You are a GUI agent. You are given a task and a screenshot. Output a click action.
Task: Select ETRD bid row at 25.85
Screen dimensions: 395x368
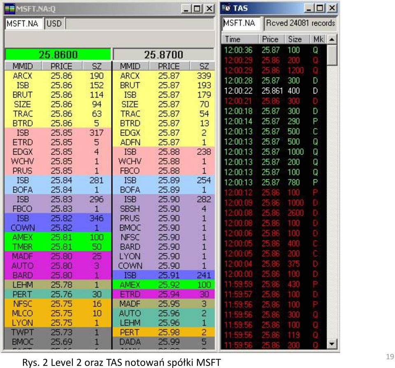coord(58,142)
